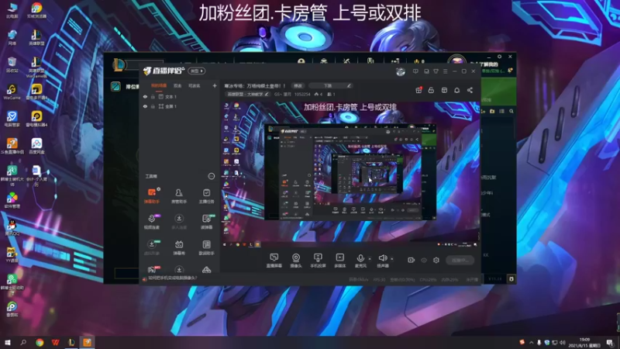Open the layout box icon beside the bell

tap(444, 90)
